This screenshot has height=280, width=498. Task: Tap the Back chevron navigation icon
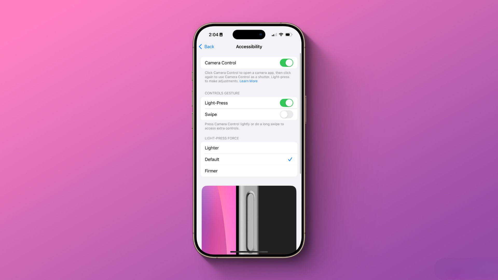click(x=200, y=46)
